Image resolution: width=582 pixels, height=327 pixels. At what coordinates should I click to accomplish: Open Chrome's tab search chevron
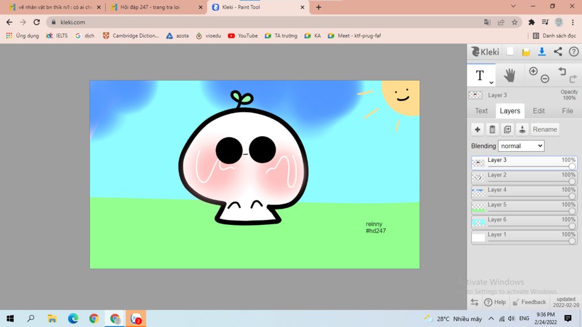513,6
